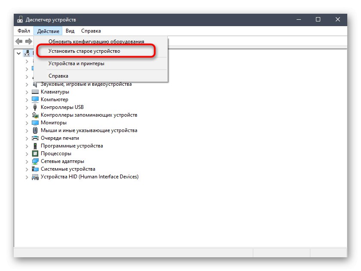Open Устройства и принтеры from menu
This screenshot has height=271, width=361.
(x=76, y=63)
